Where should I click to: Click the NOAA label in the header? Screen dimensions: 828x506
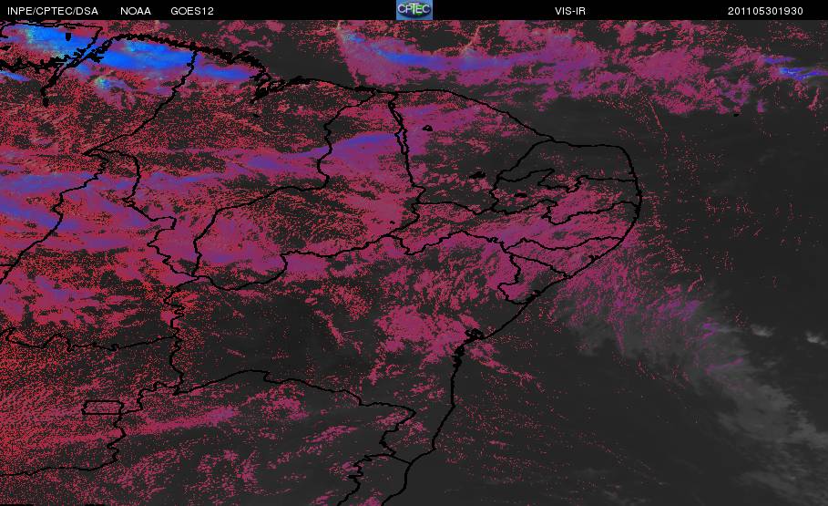(x=136, y=11)
